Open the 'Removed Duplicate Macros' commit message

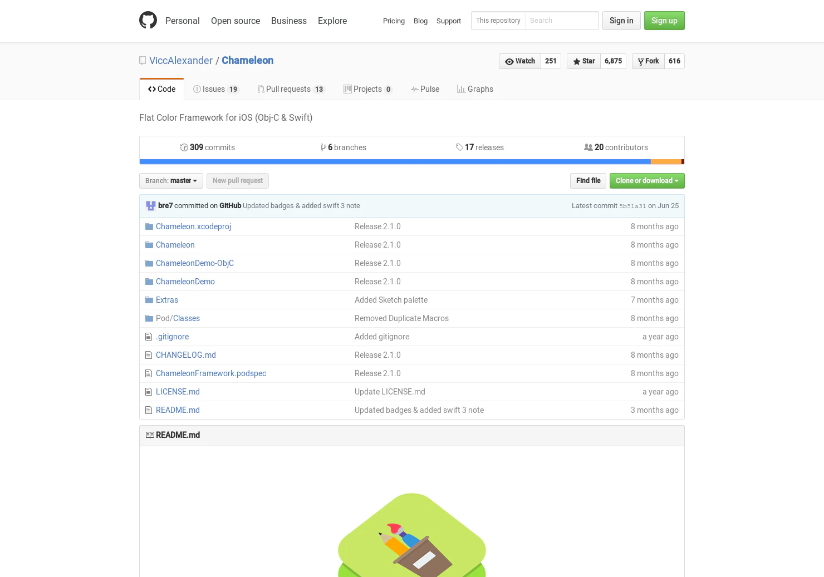401,318
